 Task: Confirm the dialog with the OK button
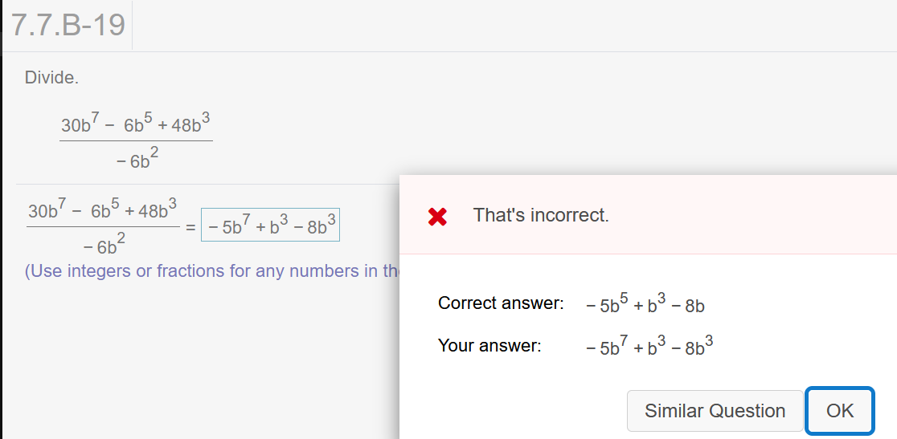(x=839, y=410)
